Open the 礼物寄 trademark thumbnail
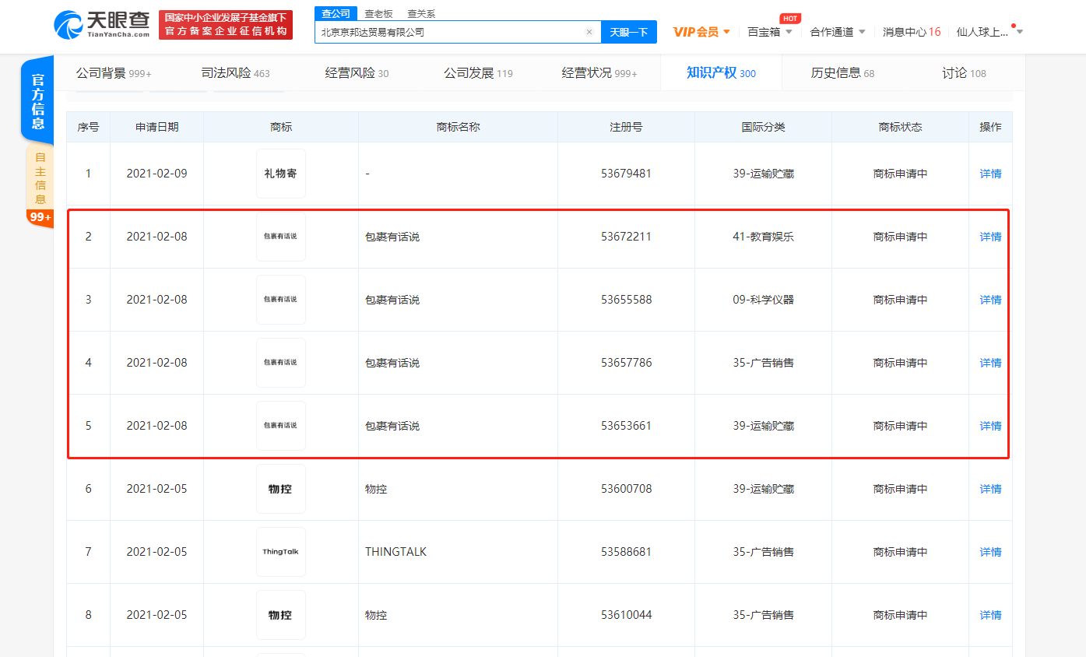The height and width of the screenshot is (657, 1086). (280, 174)
